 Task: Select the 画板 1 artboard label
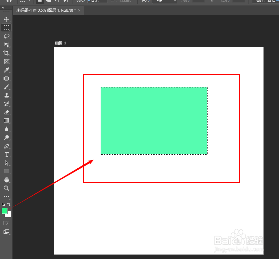(60, 43)
